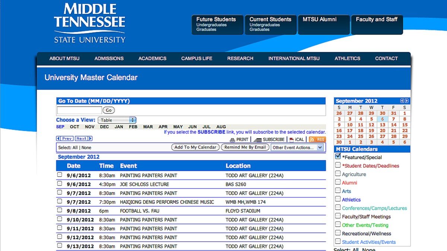Image resolution: width=447 pixels, height=251 pixels.
Task: Jump to the FEB month link
Action: 133,127
